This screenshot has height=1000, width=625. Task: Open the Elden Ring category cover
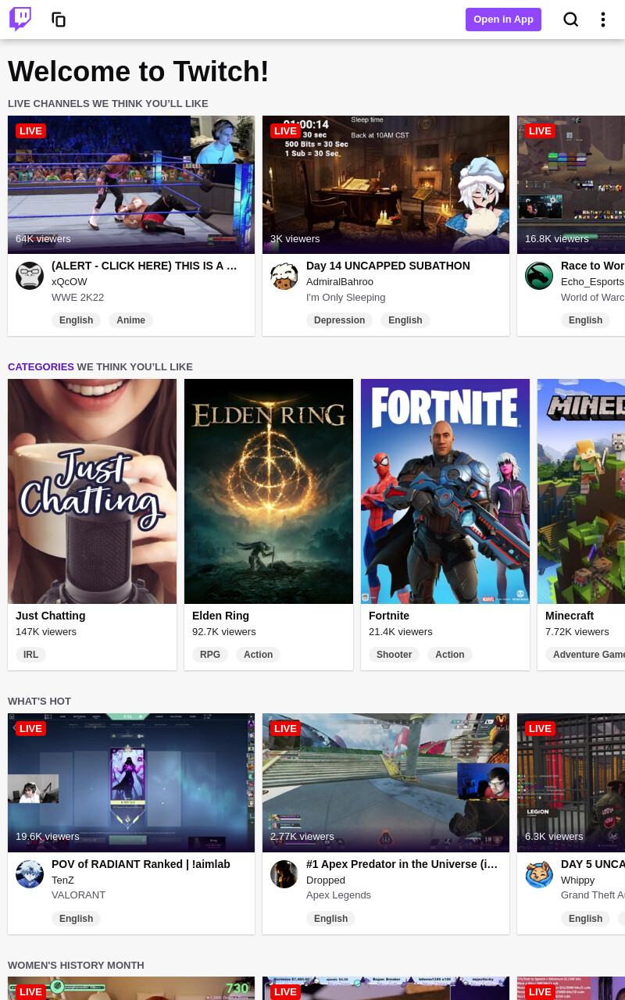pos(269,491)
